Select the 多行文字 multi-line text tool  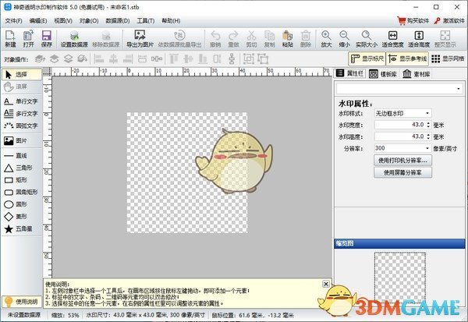coord(22,113)
